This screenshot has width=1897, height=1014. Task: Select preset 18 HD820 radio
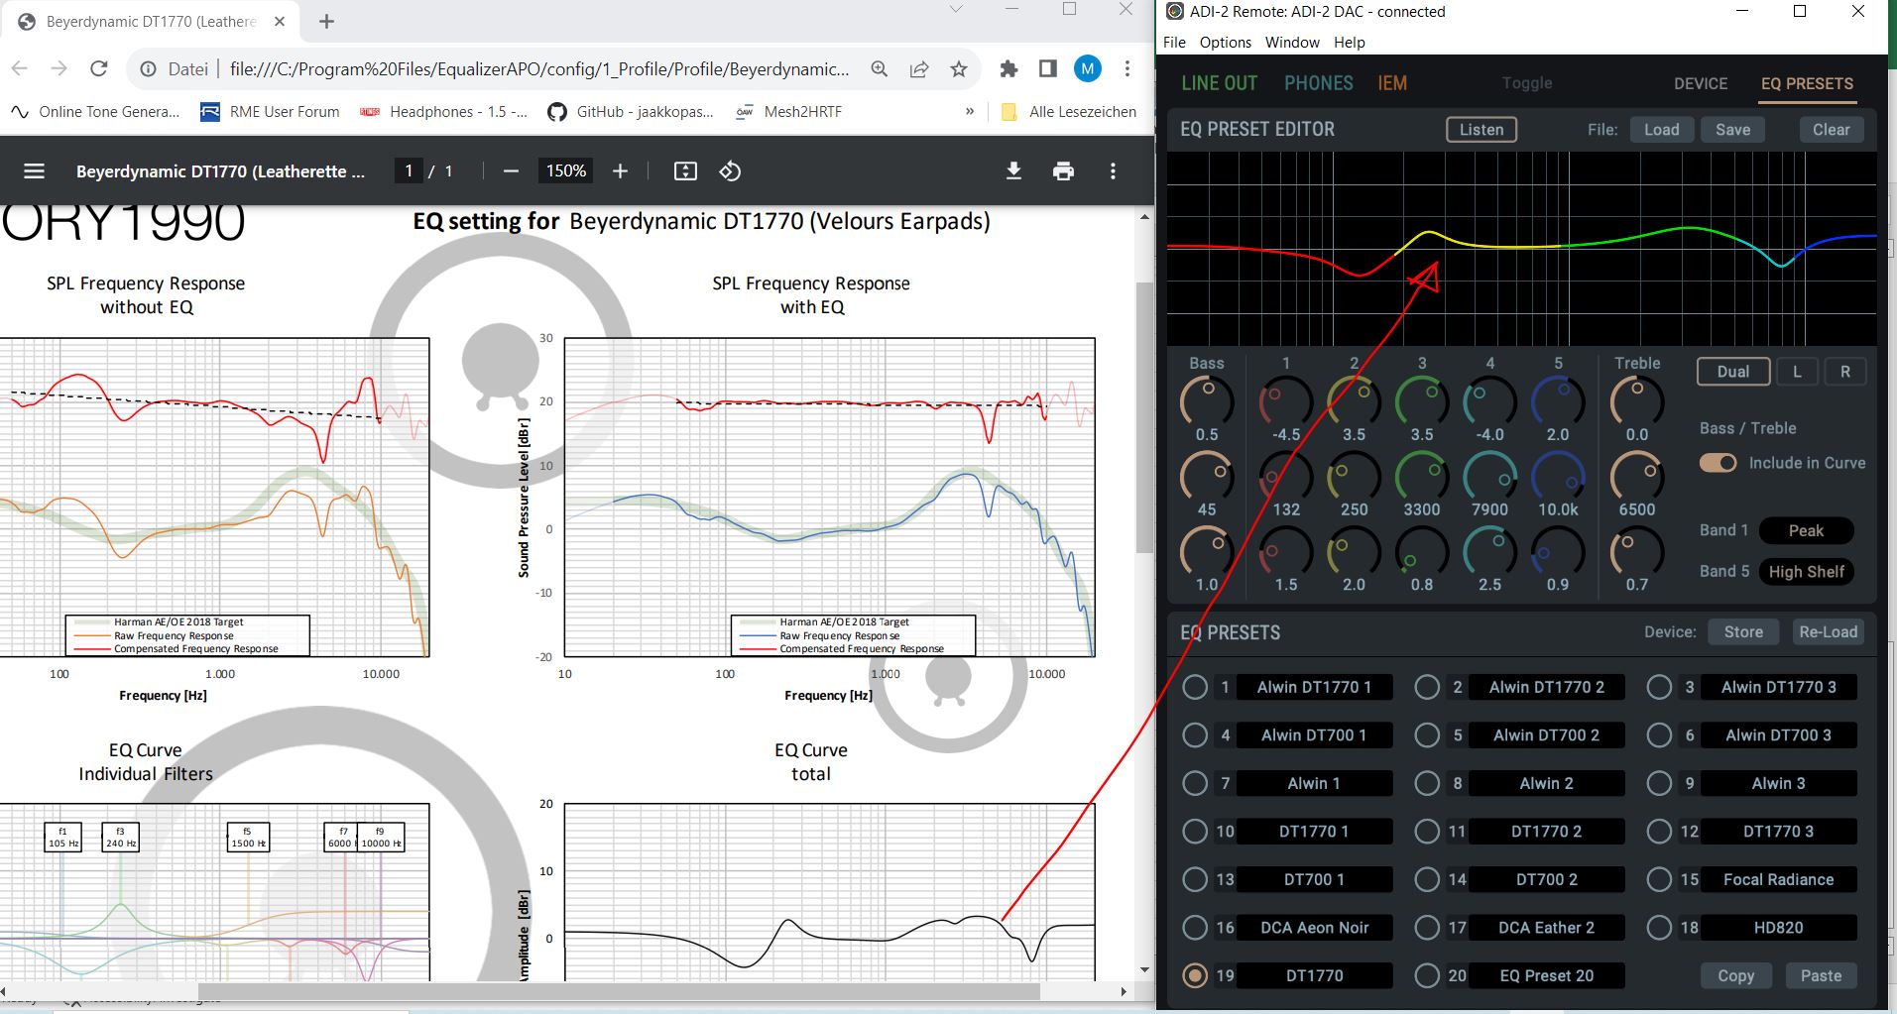(1659, 928)
